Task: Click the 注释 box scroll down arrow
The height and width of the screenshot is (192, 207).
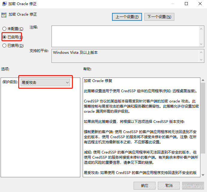Action: (201, 44)
